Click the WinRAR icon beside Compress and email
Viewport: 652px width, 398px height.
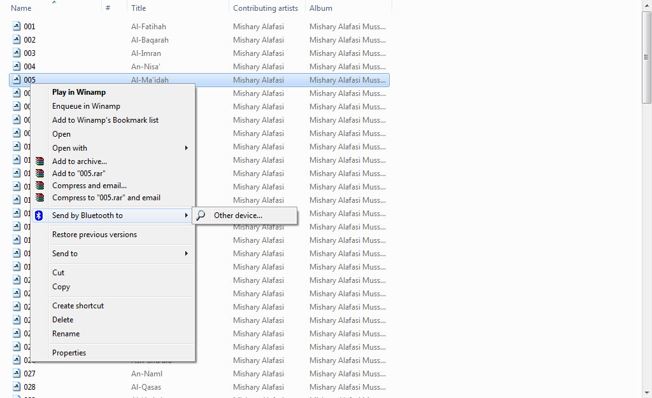pyautogui.click(x=40, y=185)
